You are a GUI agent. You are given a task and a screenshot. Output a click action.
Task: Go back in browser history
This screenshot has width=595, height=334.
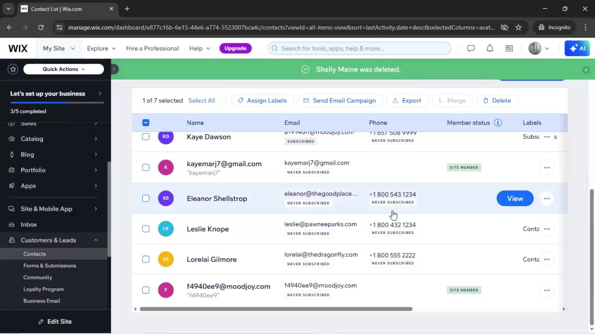click(10, 28)
